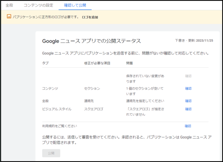Viewport: 223px width, 162px height.
Task: Click the コンテンツ tab name in the table
Action: 50,89
